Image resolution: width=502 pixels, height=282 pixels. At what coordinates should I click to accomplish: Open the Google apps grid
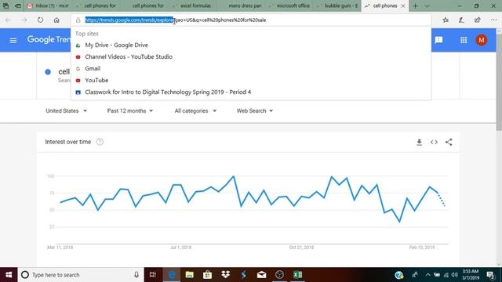464,40
